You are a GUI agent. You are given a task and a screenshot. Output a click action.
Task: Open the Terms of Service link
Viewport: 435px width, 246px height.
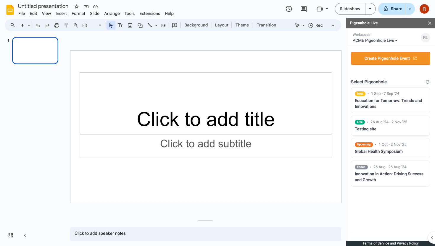(376, 243)
